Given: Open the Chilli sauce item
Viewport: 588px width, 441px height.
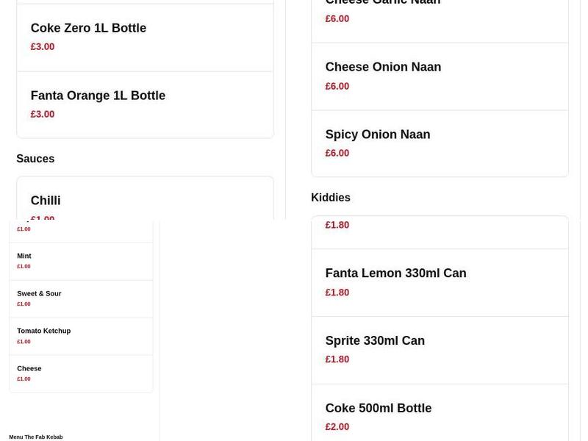Looking at the screenshot, I should [46, 200].
